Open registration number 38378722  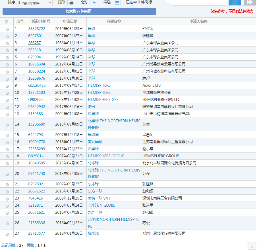point(36,29)
